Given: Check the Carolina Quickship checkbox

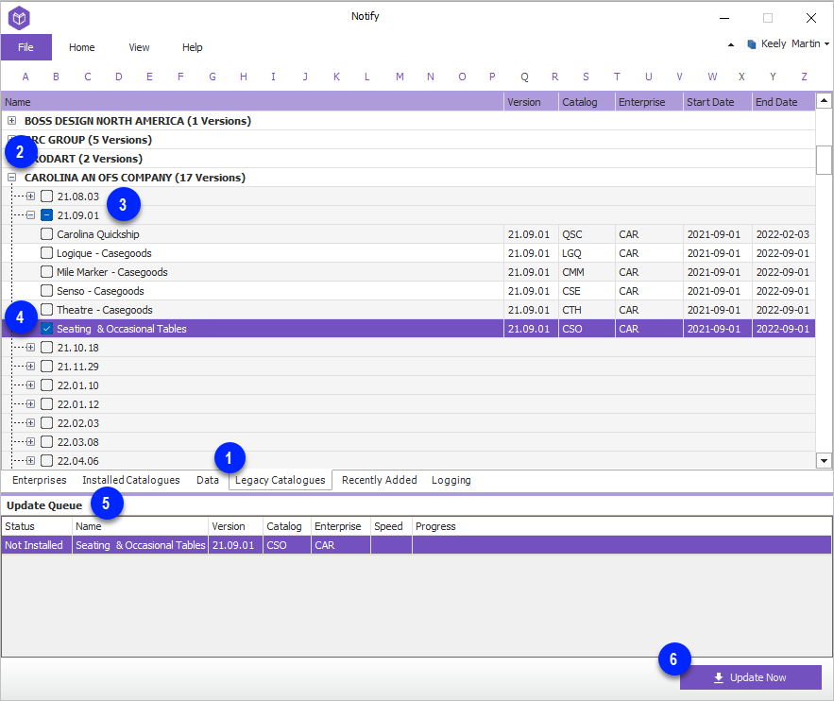Looking at the screenshot, I should pyautogui.click(x=47, y=234).
